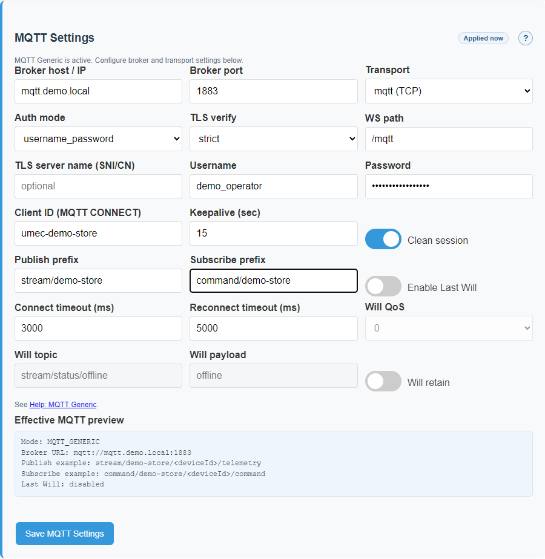This screenshot has width=545, height=559.
Task: Click the Password input field
Action: pos(449,186)
